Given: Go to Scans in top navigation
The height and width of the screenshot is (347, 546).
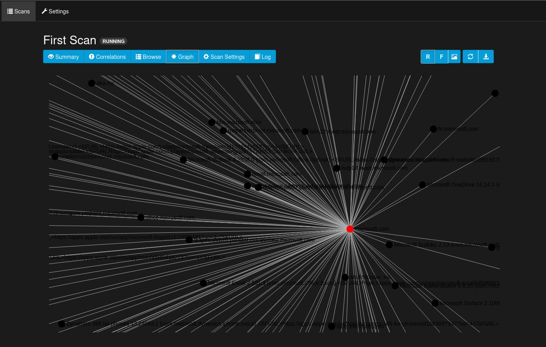Looking at the screenshot, I should (x=19, y=11).
